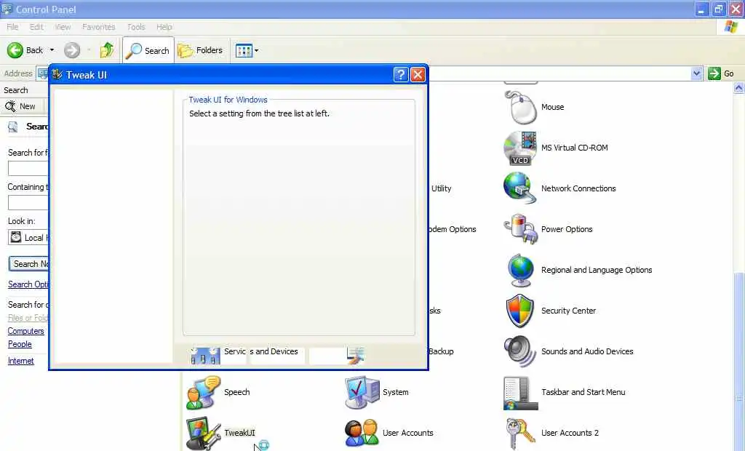The width and height of the screenshot is (745, 451).
Task: Click the Tweak UI left tree list panel
Action: (x=113, y=227)
